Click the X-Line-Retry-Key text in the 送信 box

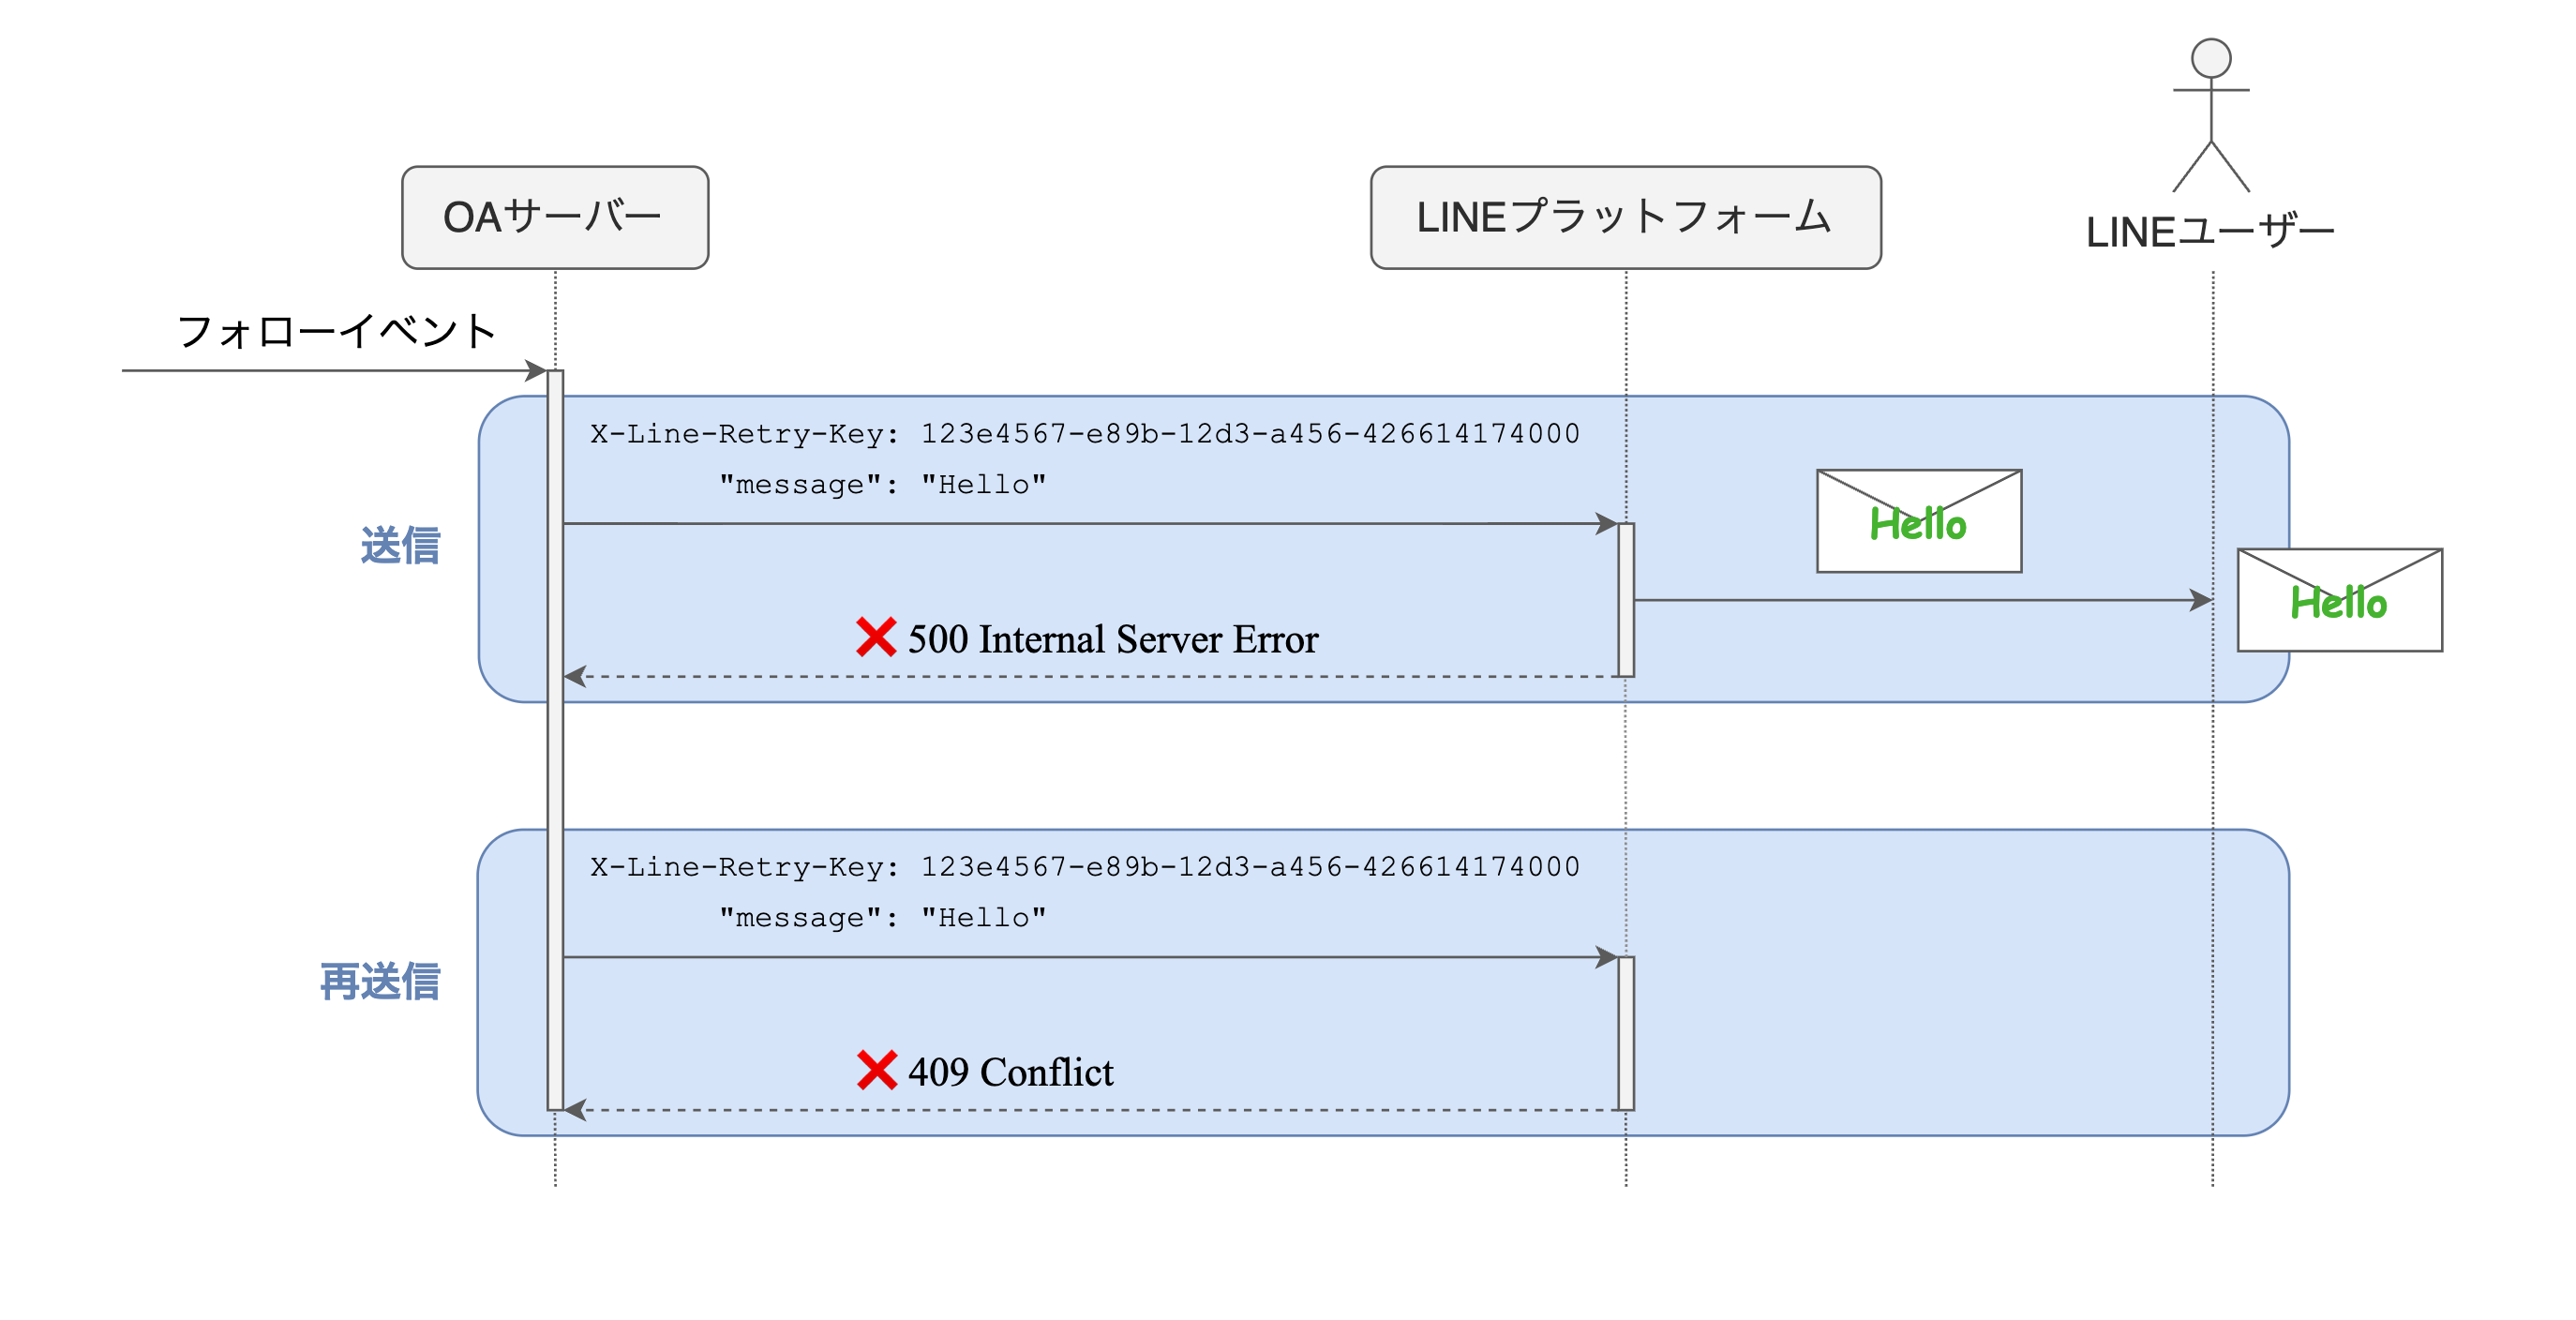1084,433
